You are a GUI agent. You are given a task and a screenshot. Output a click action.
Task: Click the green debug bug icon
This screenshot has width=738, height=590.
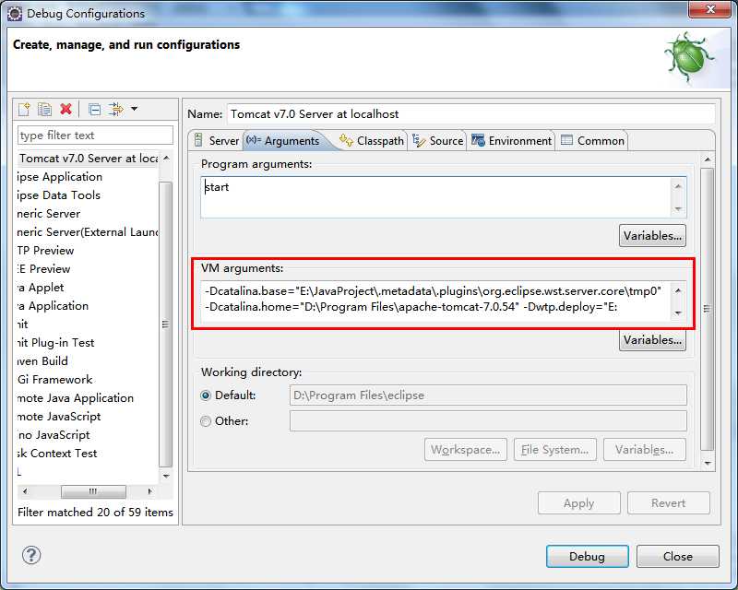(x=688, y=58)
